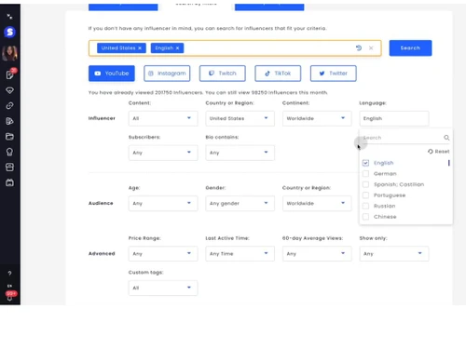Image resolution: width=466 pixels, height=349 pixels.
Task: Click the EN language switcher in sidebar
Action: (x=9, y=286)
